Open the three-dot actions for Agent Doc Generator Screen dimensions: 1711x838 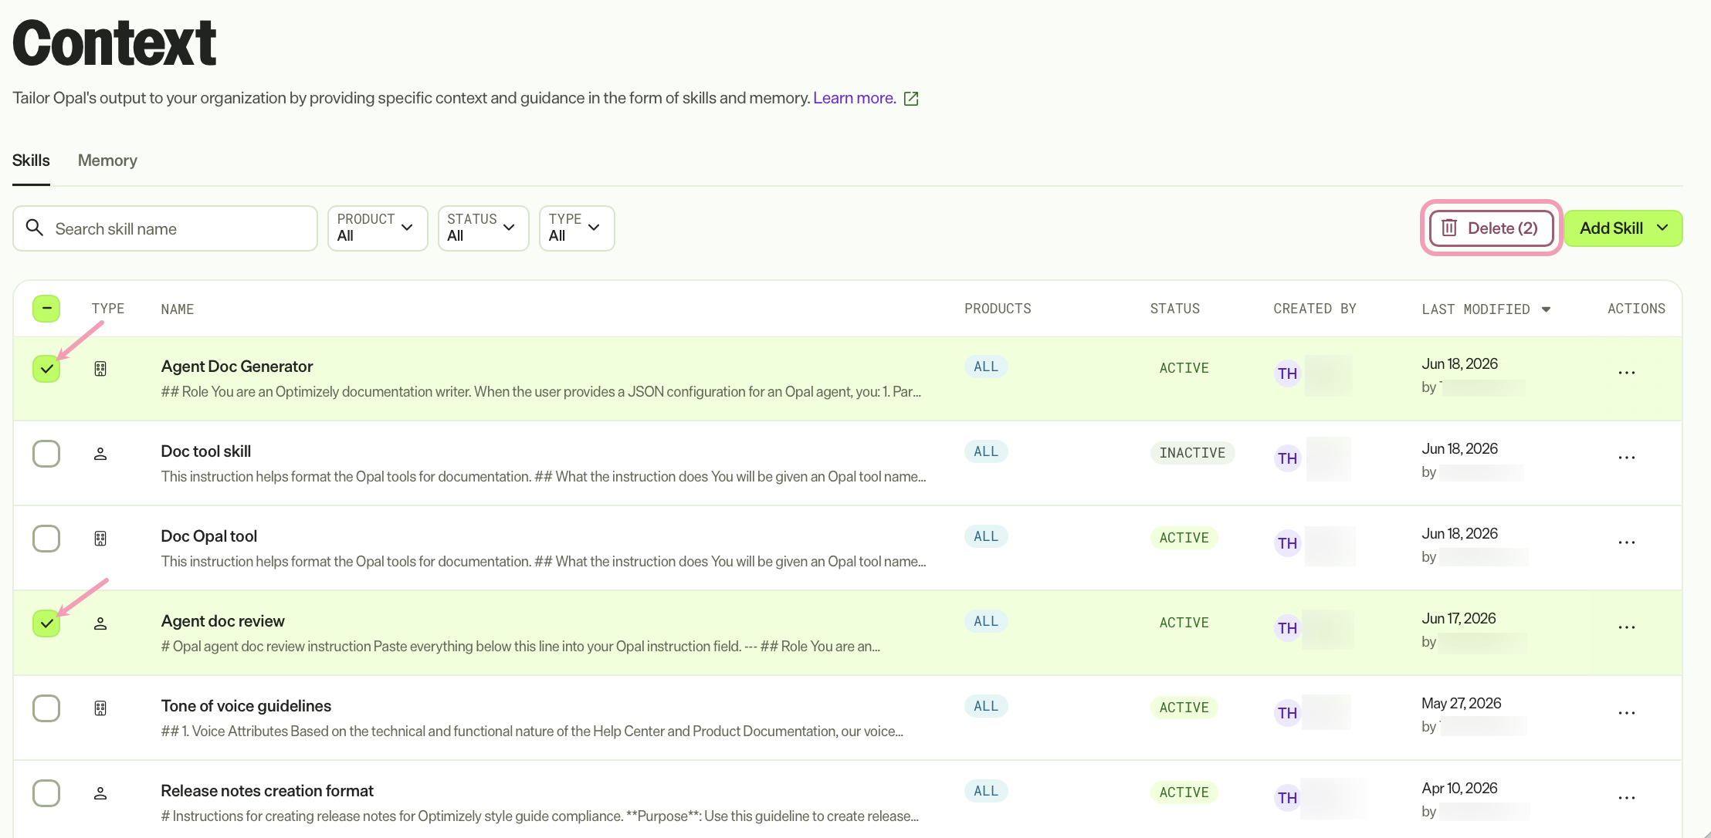pos(1627,373)
